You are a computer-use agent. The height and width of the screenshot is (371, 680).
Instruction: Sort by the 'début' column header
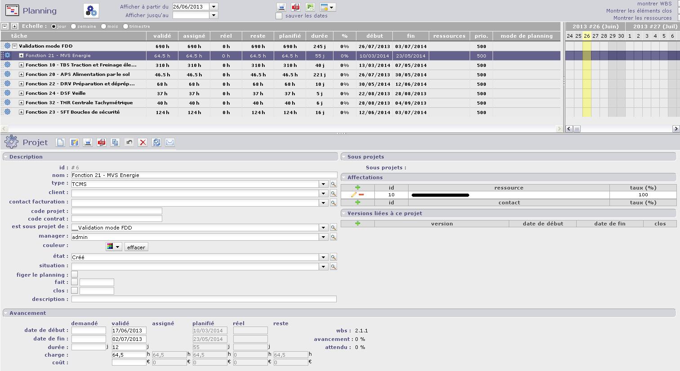374,36
